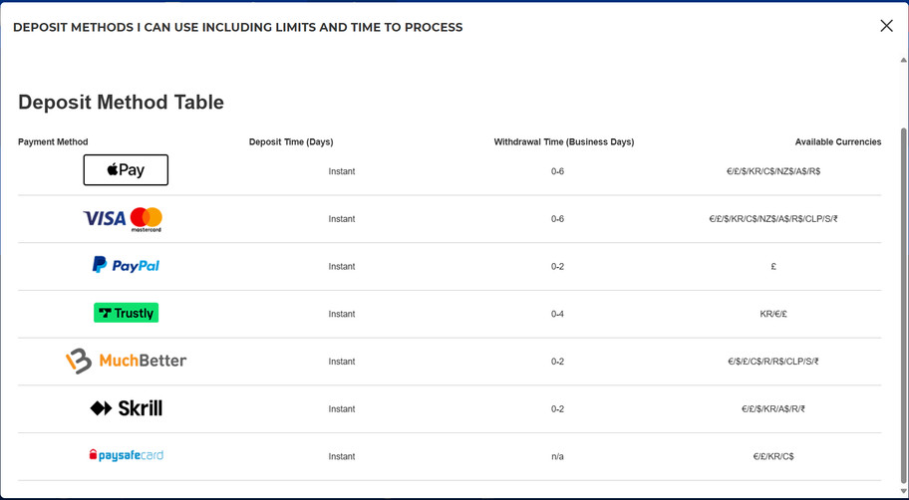Select the paysafecard logo
The height and width of the screenshot is (500, 909).
pyautogui.click(x=126, y=455)
